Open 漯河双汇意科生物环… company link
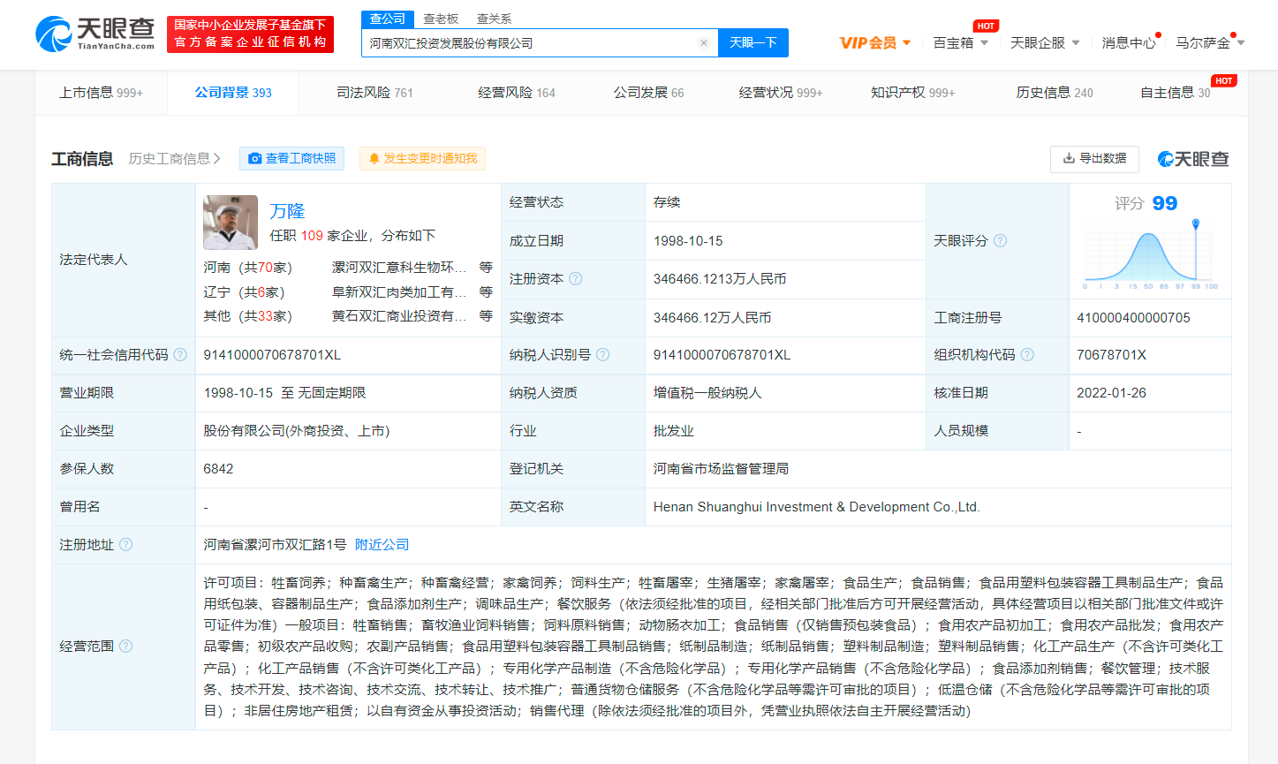The height and width of the screenshot is (764, 1278). (x=399, y=267)
